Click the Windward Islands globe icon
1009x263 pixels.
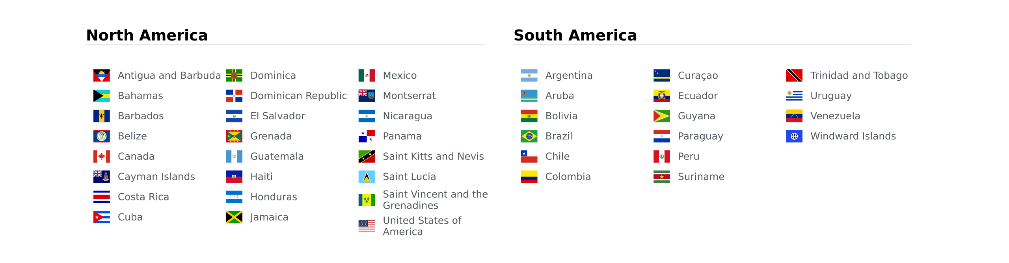[794, 136]
